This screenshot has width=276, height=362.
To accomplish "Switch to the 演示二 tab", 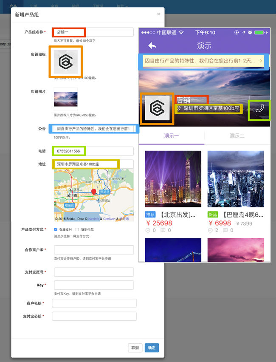I will (237, 136).
